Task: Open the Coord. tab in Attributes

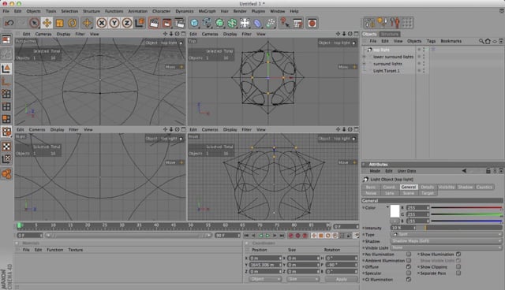Action: (389, 187)
